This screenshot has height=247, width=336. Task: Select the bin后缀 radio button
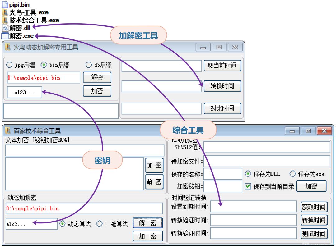(44, 65)
